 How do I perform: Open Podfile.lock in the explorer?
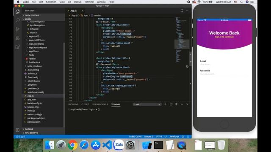[x=34, y=62]
